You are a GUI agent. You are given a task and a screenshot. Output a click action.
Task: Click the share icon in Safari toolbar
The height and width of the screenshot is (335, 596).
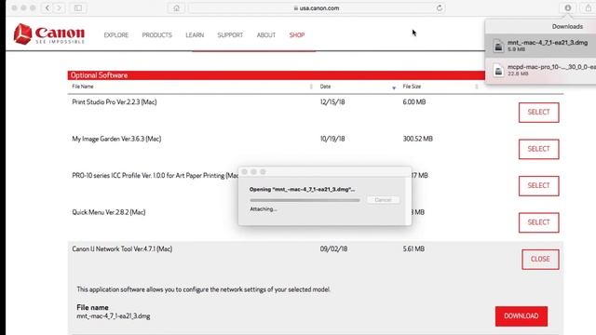(588, 8)
